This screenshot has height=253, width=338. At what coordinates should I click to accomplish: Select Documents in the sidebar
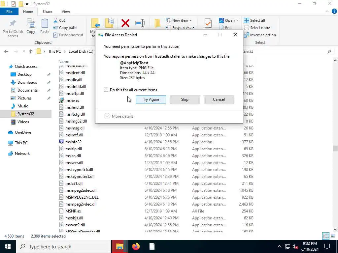click(x=27, y=90)
